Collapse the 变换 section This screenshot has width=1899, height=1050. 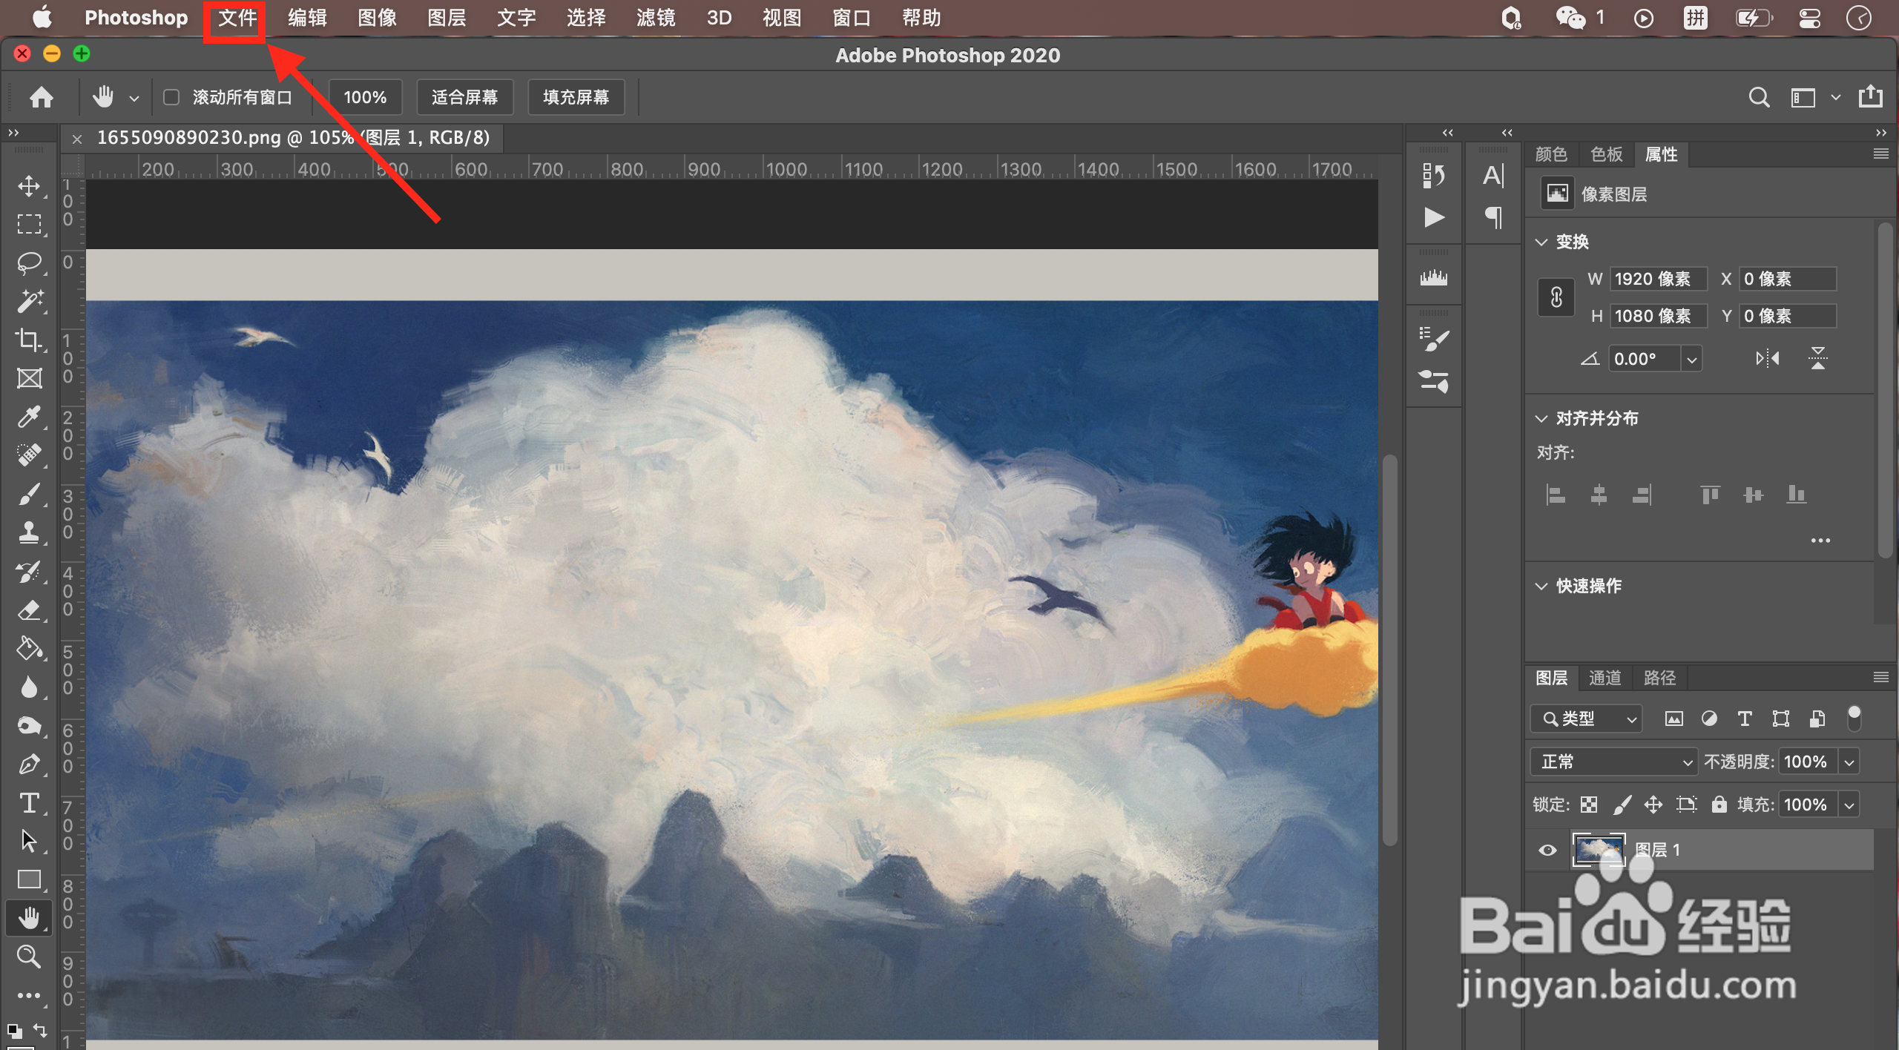point(1541,242)
